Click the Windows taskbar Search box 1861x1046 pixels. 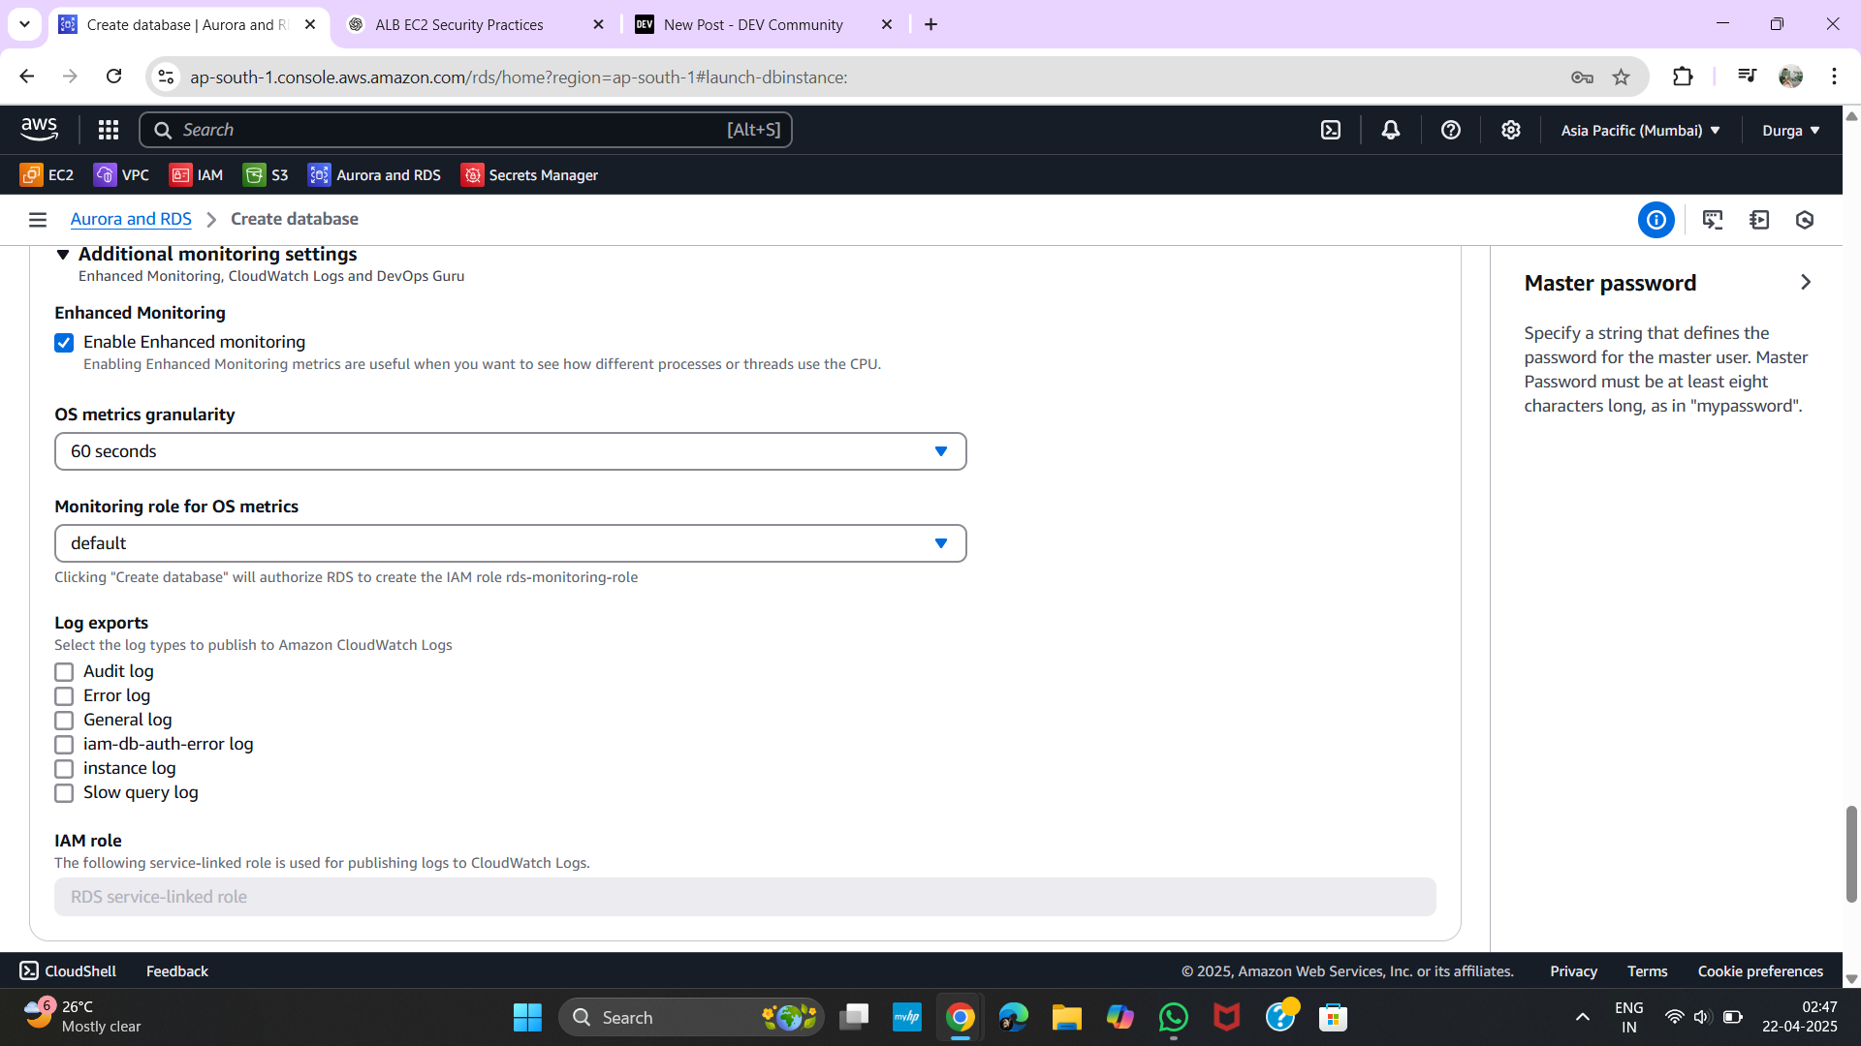click(x=692, y=1017)
